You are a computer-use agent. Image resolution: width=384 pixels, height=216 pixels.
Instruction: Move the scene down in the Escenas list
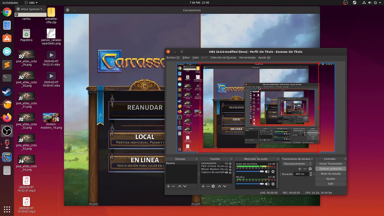(185, 186)
